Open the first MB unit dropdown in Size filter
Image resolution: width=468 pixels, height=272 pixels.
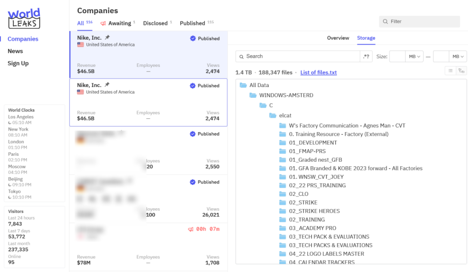(414, 56)
